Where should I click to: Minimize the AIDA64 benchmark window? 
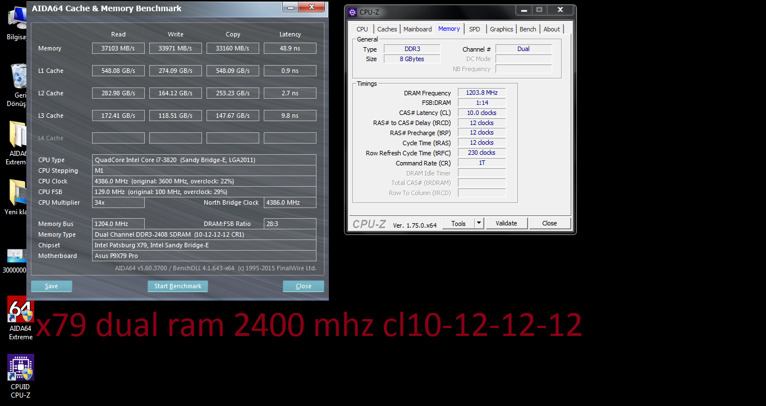[x=290, y=7]
